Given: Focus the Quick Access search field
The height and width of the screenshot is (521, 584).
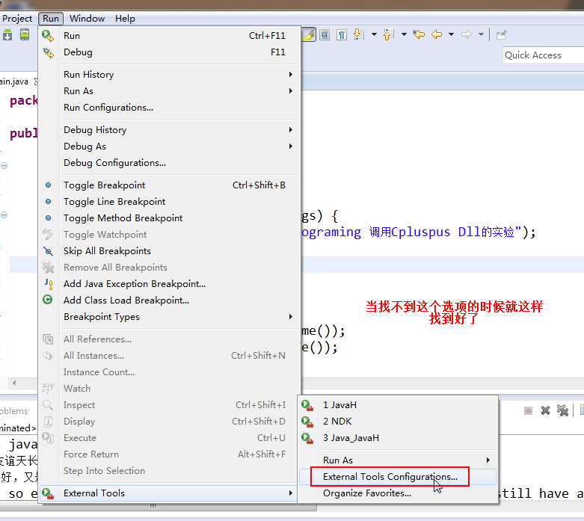Looking at the screenshot, I should click(x=543, y=55).
